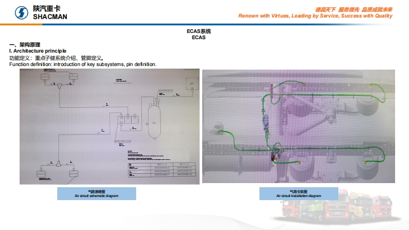
Task: Click the "Function definition" description line
Action: point(83,64)
